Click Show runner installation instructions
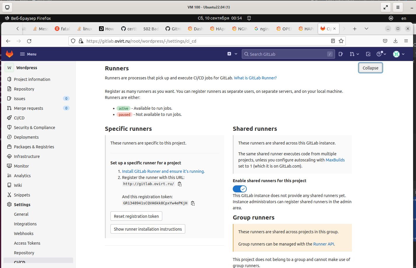This screenshot has height=268, width=416. tap(148, 229)
